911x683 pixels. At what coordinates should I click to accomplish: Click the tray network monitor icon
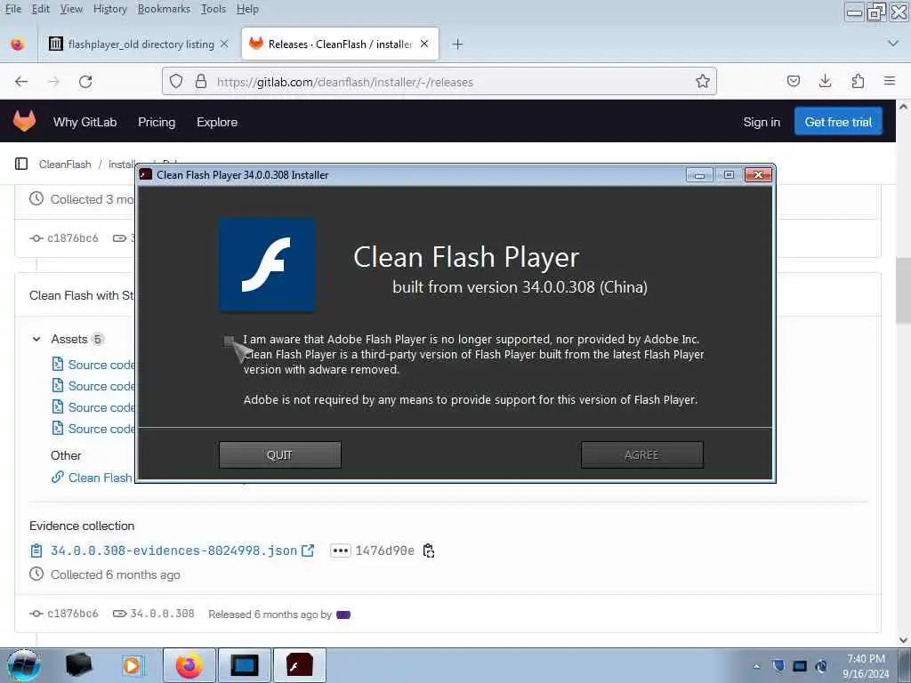800,666
